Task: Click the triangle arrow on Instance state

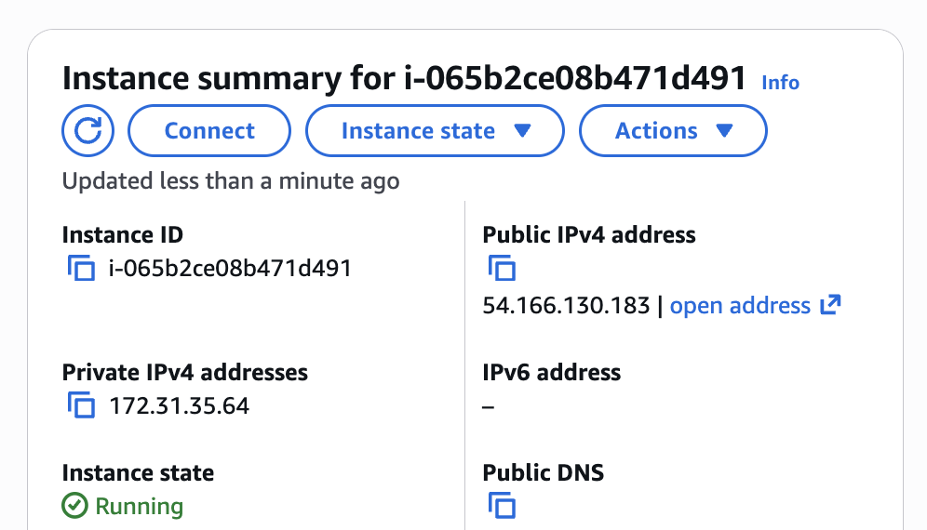Action: 522,131
